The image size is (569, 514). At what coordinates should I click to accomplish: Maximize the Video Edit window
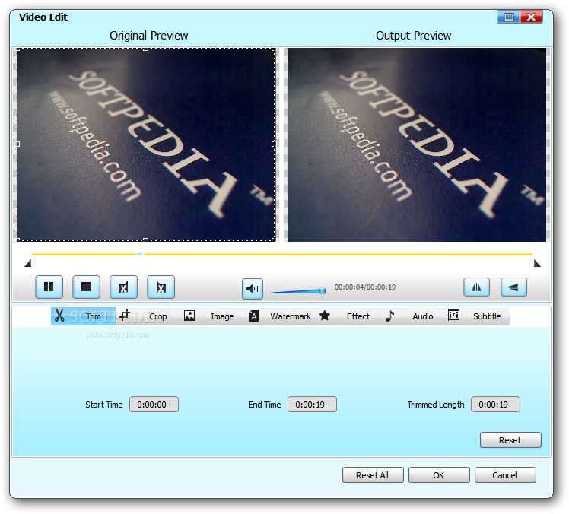coord(509,17)
